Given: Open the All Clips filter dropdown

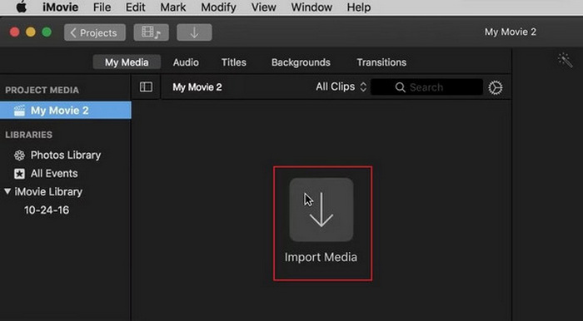Looking at the screenshot, I should click(x=341, y=86).
